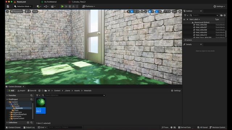The width and height of the screenshot is (232, 130).
Task: Open the Platforms menu
Action: (88, 6)
